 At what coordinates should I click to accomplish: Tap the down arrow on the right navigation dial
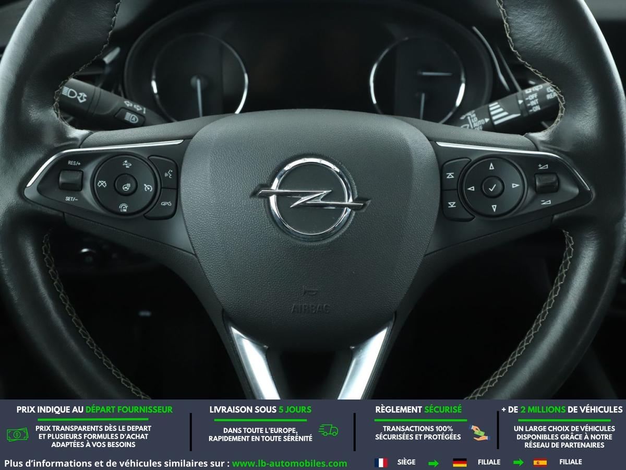(x=494, y=208)
